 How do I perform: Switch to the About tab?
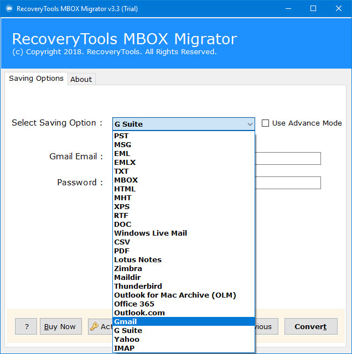click(x=81, y=79)
